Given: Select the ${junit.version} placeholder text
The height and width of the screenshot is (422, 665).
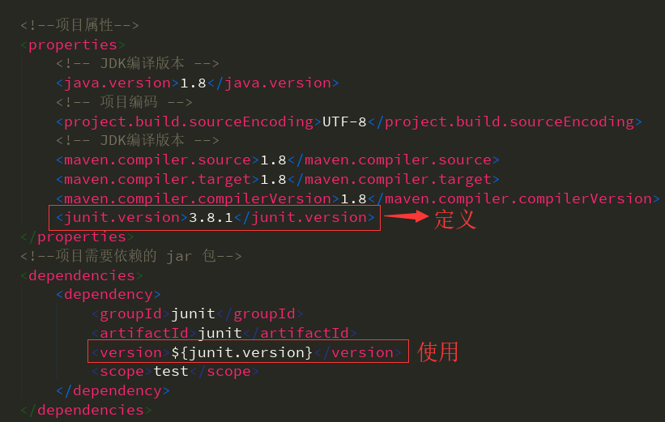Looking at the screenshot, I should coord(241,352).
